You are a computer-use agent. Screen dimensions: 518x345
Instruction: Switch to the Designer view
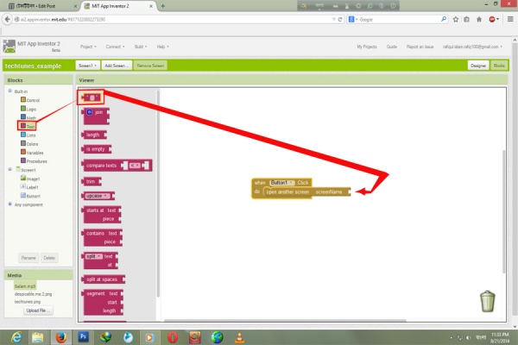[x=478, y=66]
